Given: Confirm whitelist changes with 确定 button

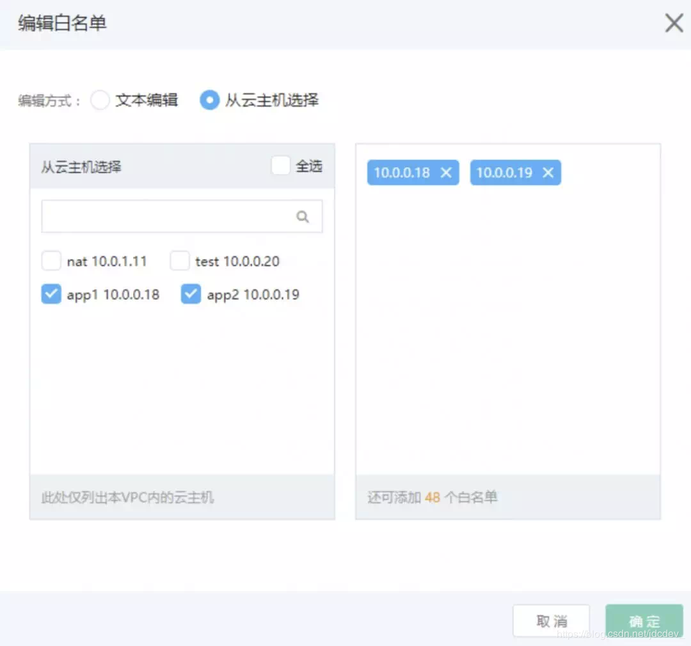Looking at the screenshot, I should [644, 620].
